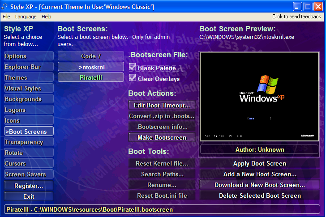Go to the Explorer Bar section
Viewport: 326px width, 217px height.
click(29, 67)
